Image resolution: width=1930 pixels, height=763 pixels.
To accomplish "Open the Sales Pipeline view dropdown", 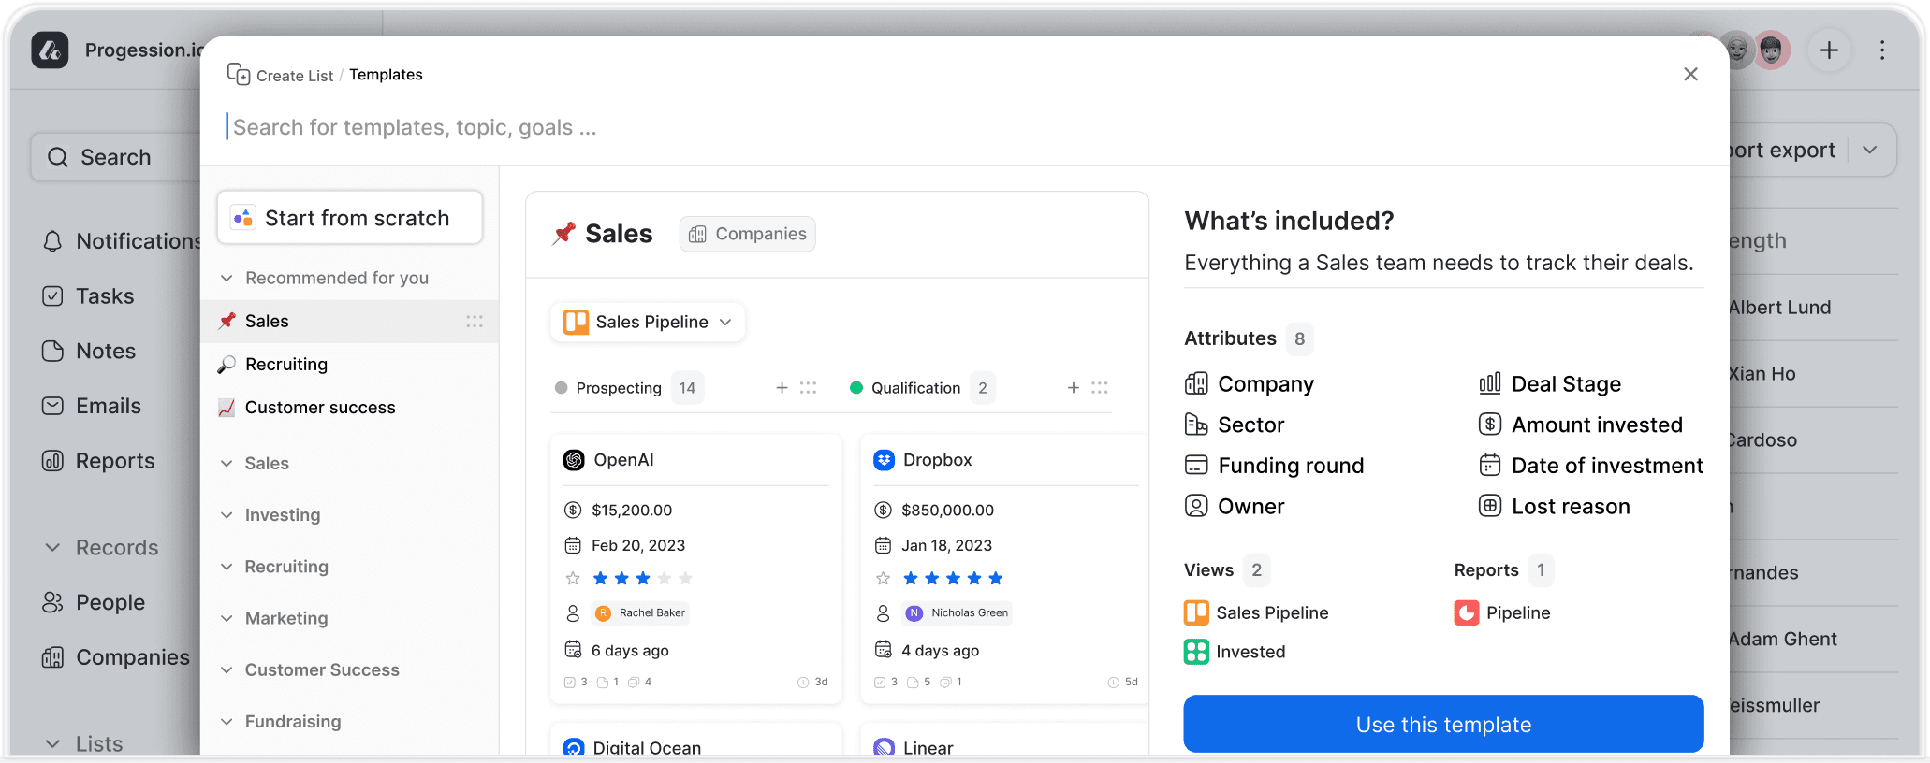I will pos(648,323).
